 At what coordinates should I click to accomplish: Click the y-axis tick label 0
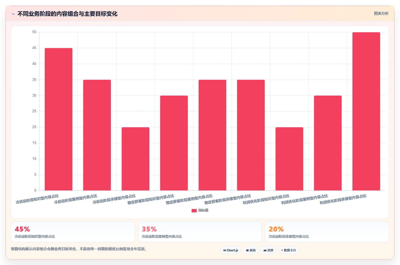(x=35, y=190)
